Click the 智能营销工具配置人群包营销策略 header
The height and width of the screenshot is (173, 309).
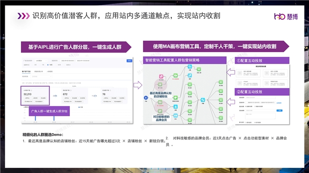tap(184, 60)
